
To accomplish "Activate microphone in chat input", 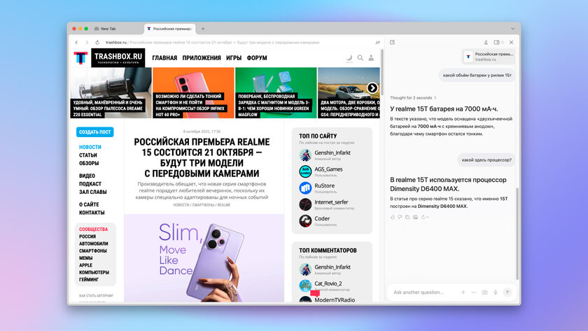I will click(x=496, y=292).
